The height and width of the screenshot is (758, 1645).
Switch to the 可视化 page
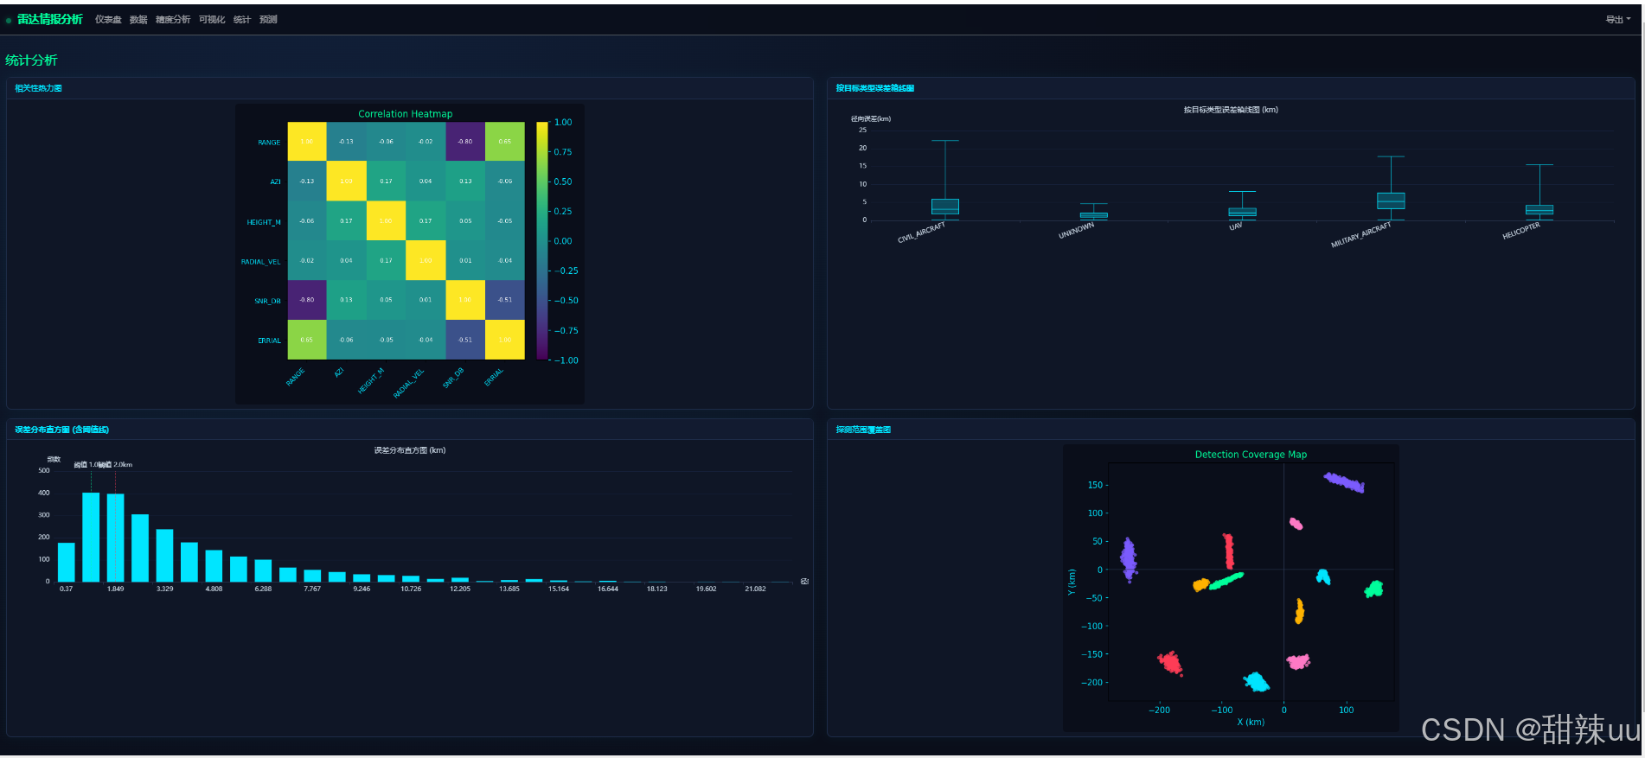click(212, 19)
